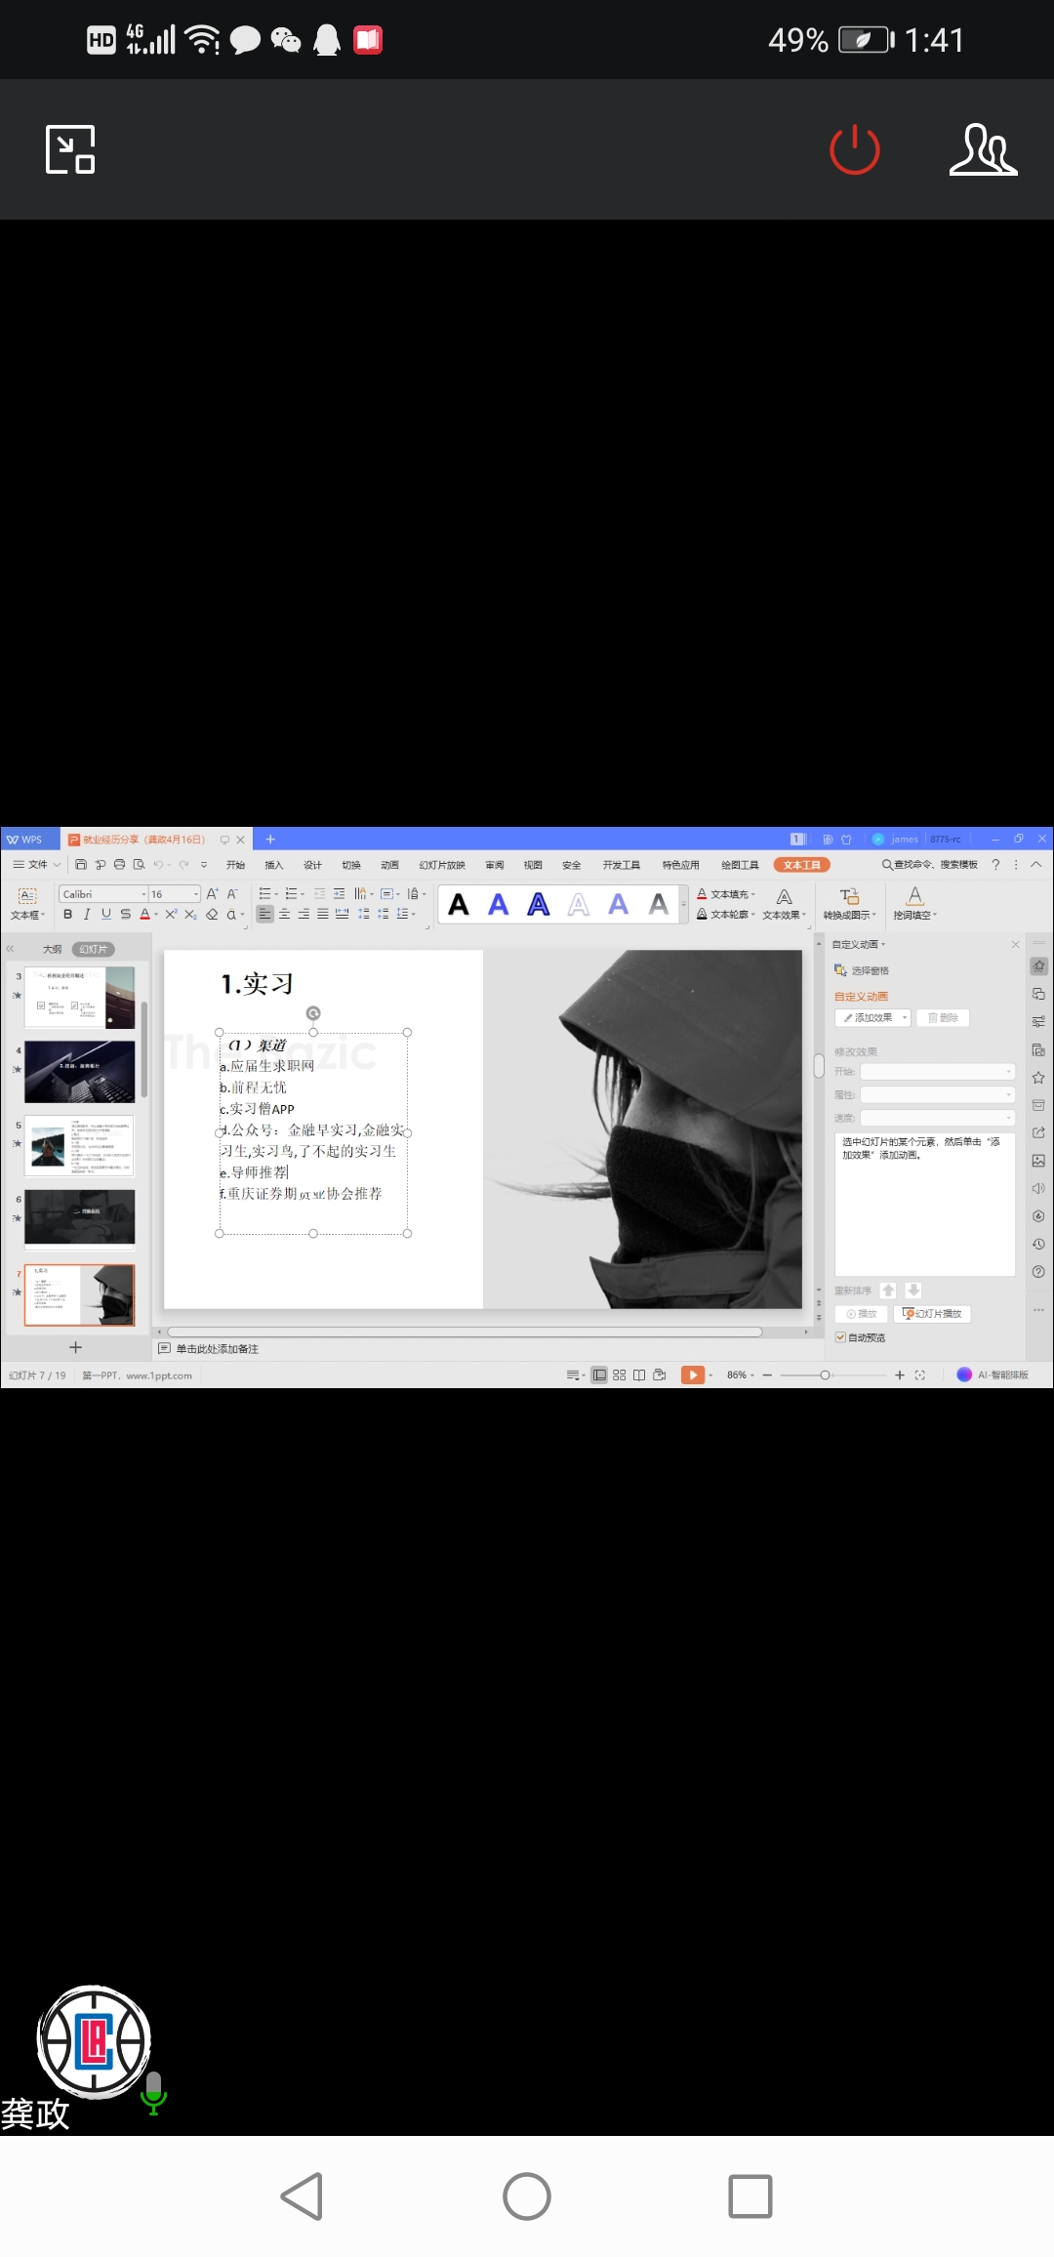Click the 选择窗格 selection pane link
This screenshot has width=1054, height=2257.
coord(869,970)
